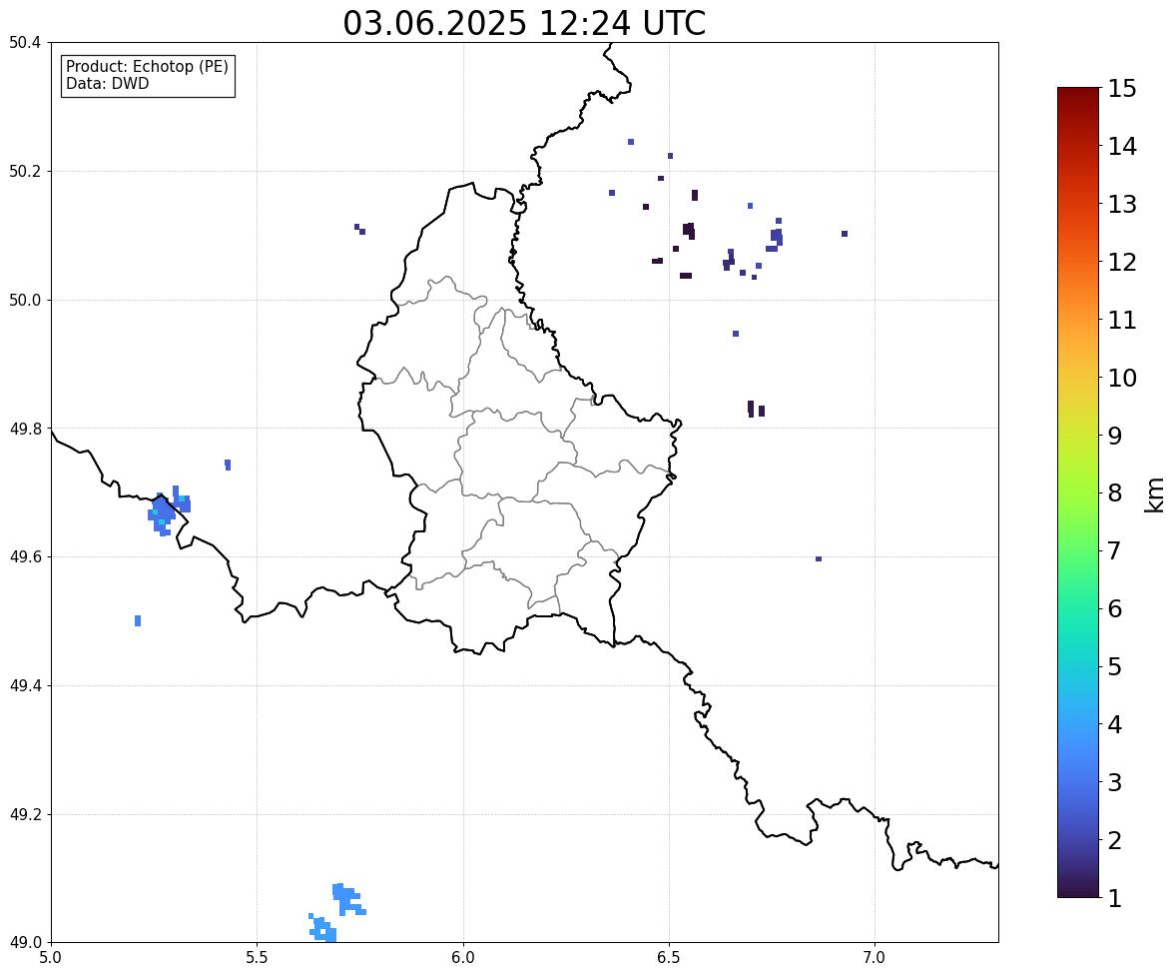Click the x-axis label '5.0'

(50, 958)
